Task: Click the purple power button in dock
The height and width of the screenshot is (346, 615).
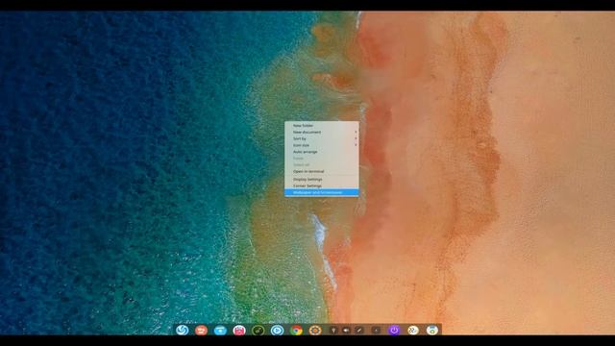Action: tap(394, 331)
